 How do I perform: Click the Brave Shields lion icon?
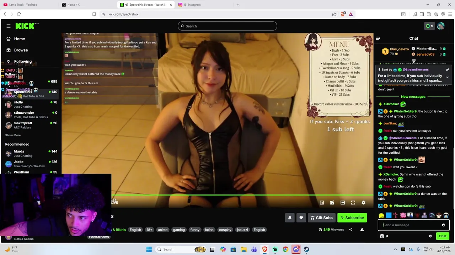[x=343, y=14]
